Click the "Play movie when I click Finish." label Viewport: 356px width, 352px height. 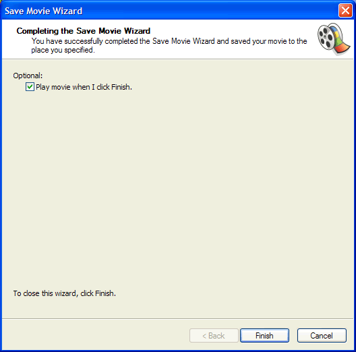(84, 87)
